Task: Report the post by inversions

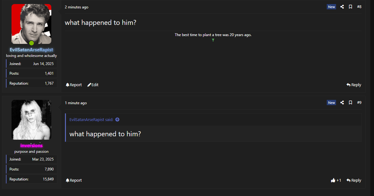Action: tap(74, 180)
